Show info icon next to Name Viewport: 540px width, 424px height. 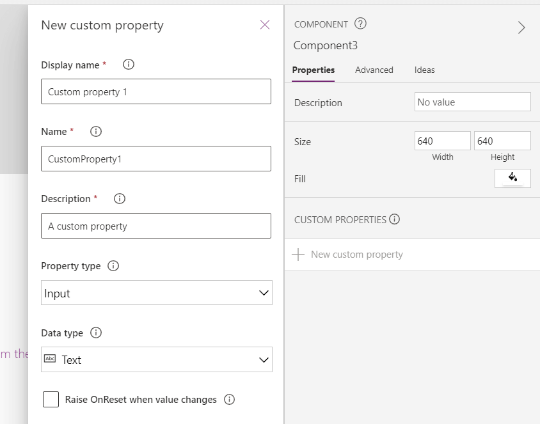[x=96, y=132]
